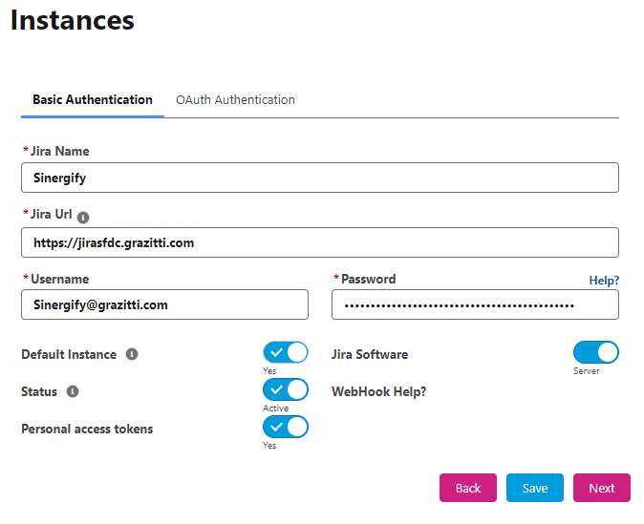The width and height of the screenshot is (644, 524).
Task: Open the Basic Authentication tab
Action: click(93, 99)
